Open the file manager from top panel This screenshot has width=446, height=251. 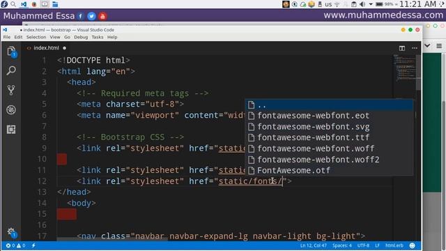pos(55,4)
